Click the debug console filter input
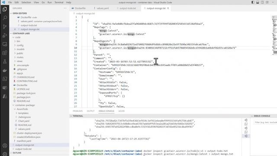 coord(265,122)
